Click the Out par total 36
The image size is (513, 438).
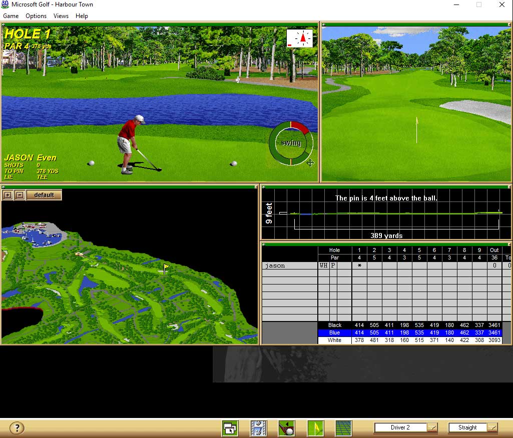494,257
